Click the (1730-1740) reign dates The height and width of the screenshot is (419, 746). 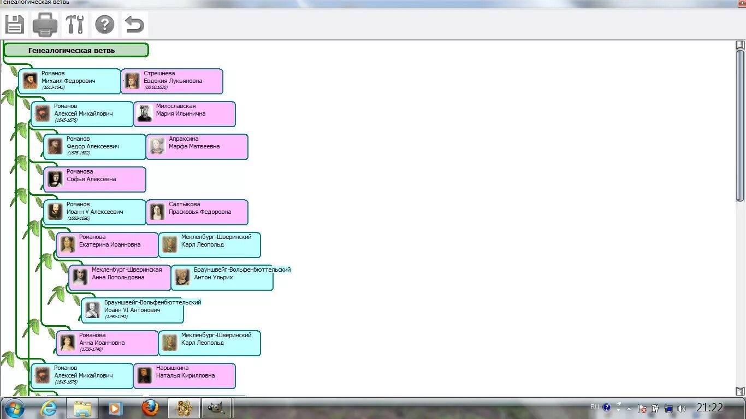[91, 349]
